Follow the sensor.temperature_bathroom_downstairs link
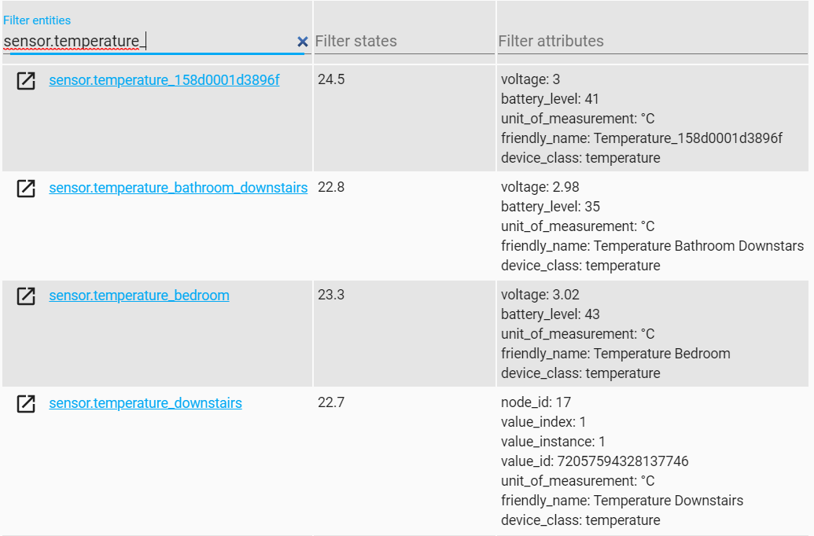This screenshot has height=536, width=814. click(178, 188)
